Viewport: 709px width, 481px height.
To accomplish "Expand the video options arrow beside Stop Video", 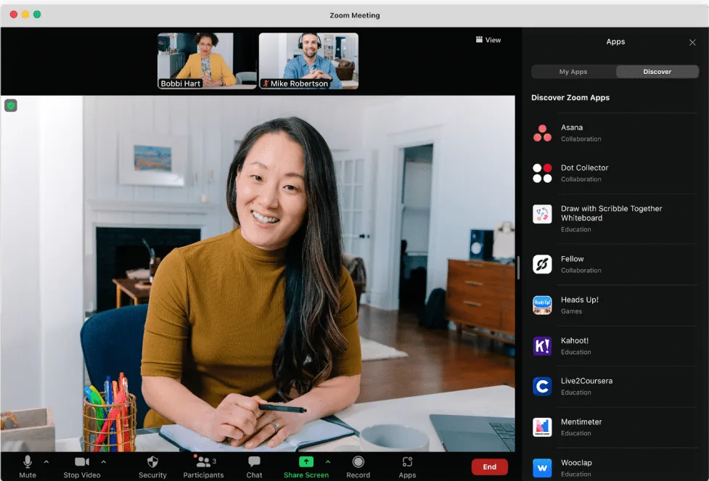I will [x=104, y=462].
